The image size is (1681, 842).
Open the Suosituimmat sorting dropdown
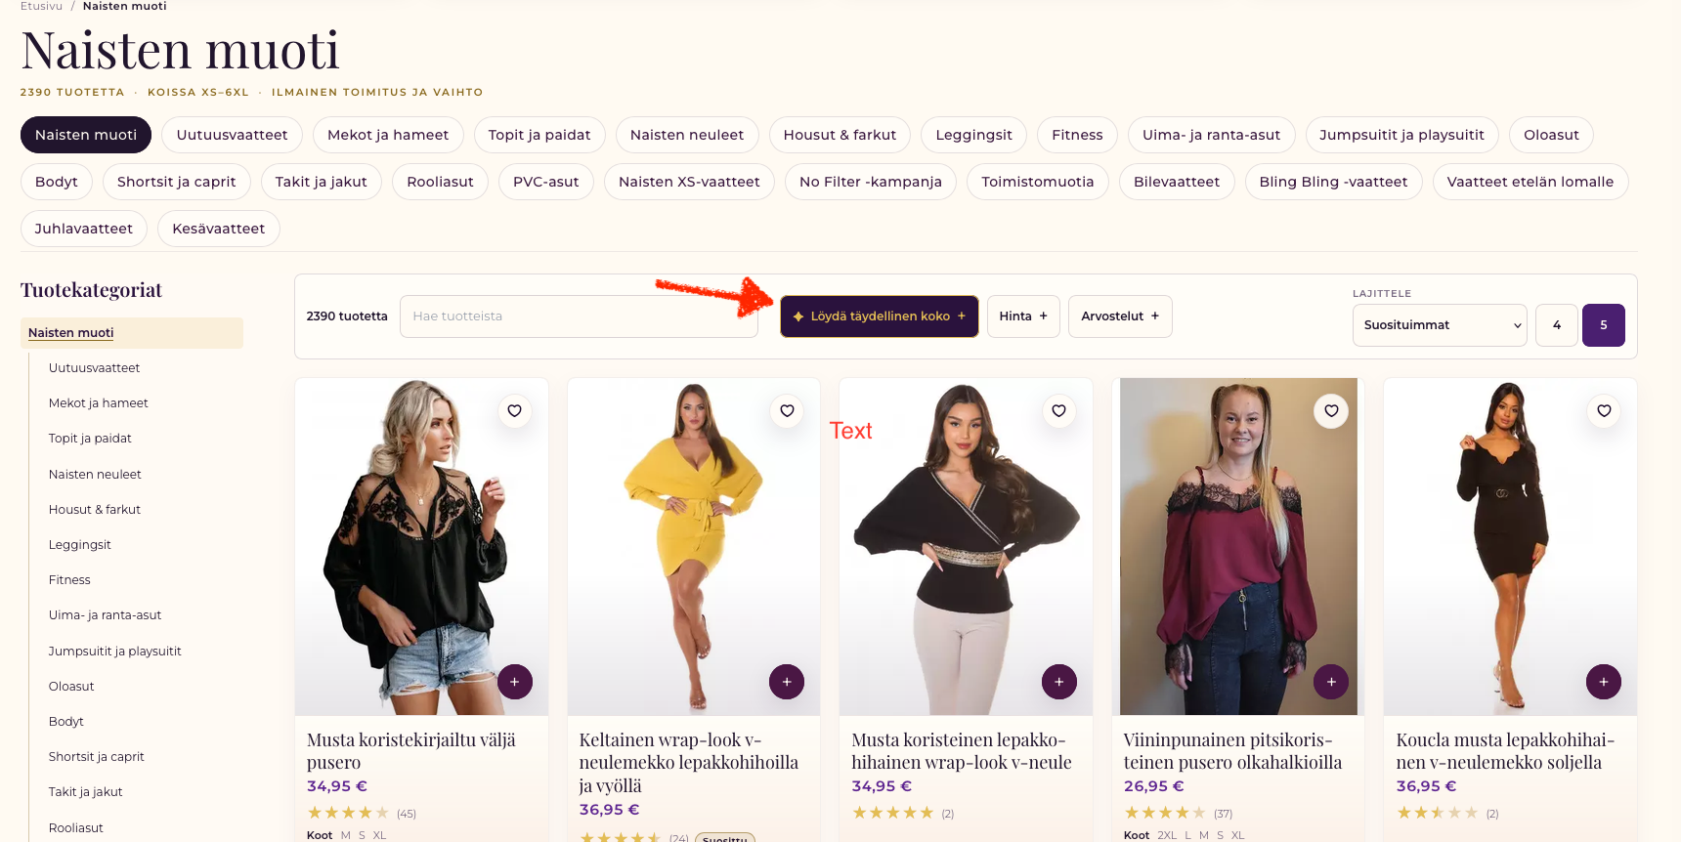[x=1440, y=325]
